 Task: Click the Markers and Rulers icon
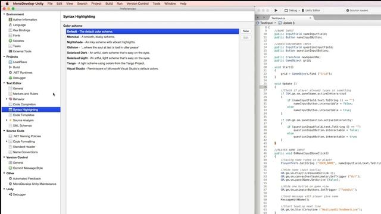(10, 94)
